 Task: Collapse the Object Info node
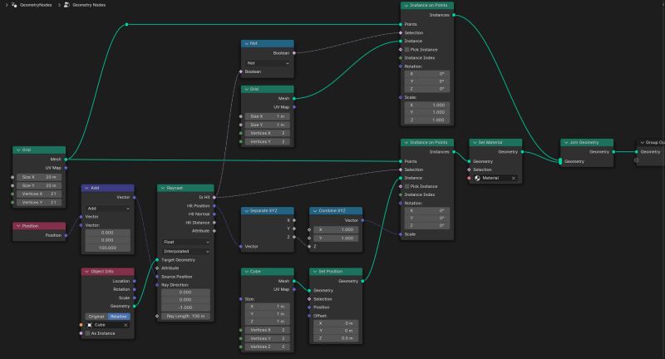86,272
